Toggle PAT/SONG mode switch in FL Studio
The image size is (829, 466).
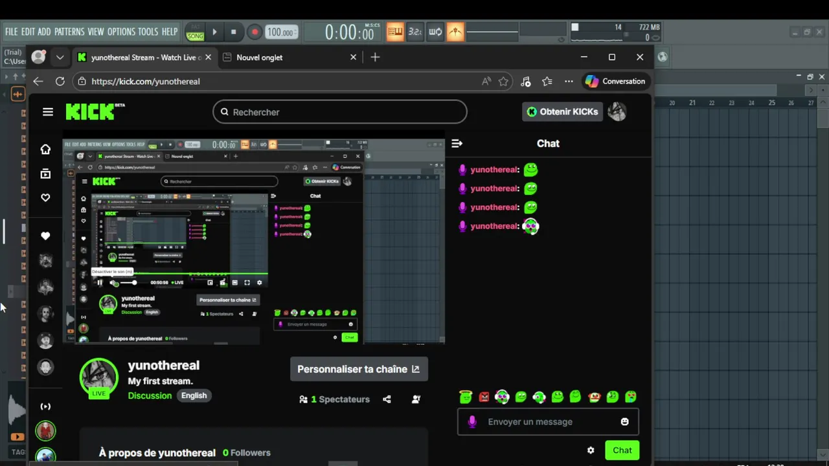(x=195, y=32)
